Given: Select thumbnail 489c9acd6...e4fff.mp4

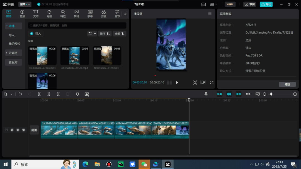Looking at the screenshot, I should tap(107, 56).
